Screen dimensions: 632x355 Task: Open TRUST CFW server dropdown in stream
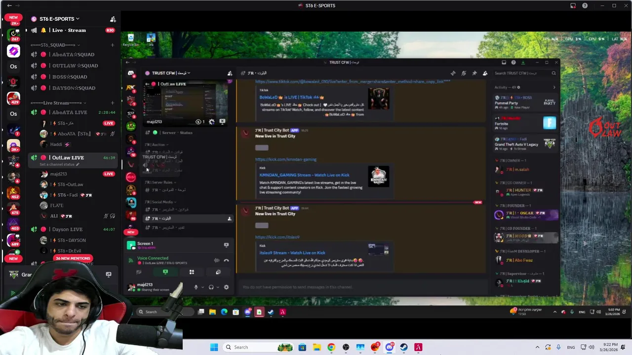[168, 73]
